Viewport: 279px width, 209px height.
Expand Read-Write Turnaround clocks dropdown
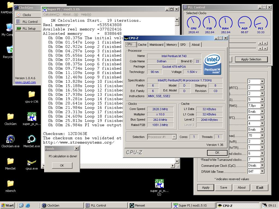262,159
